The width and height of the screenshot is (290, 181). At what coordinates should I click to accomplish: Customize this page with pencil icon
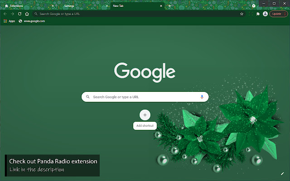click(x=282, y=173)
